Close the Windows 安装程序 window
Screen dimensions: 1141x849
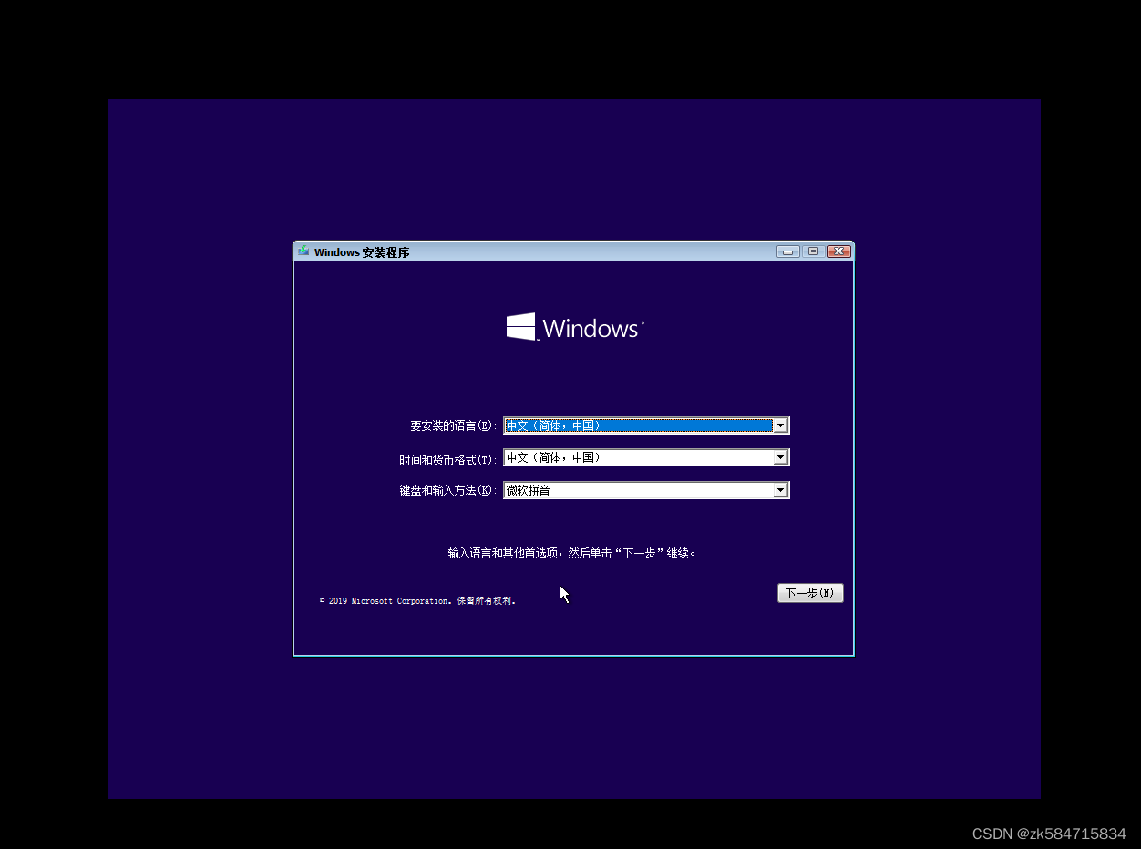(x=839, y=251)
